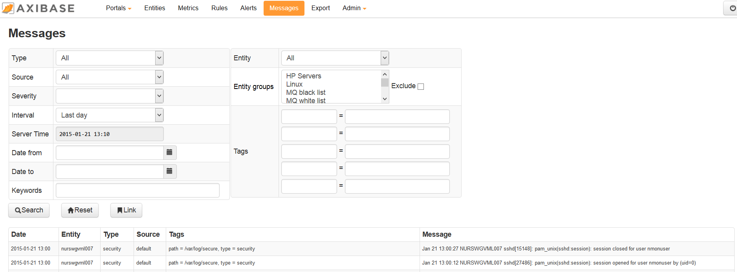This screenshot has width=737, height=272.
Task: Click the session closed message text
Action: tap(546, 249)
